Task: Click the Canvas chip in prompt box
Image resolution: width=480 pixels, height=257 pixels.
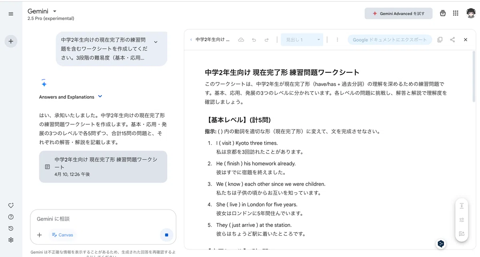Action: (x=62, y=235)
